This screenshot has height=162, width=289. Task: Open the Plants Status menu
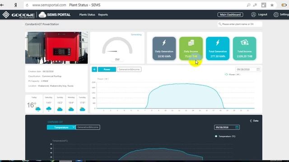tap(87, 15)
